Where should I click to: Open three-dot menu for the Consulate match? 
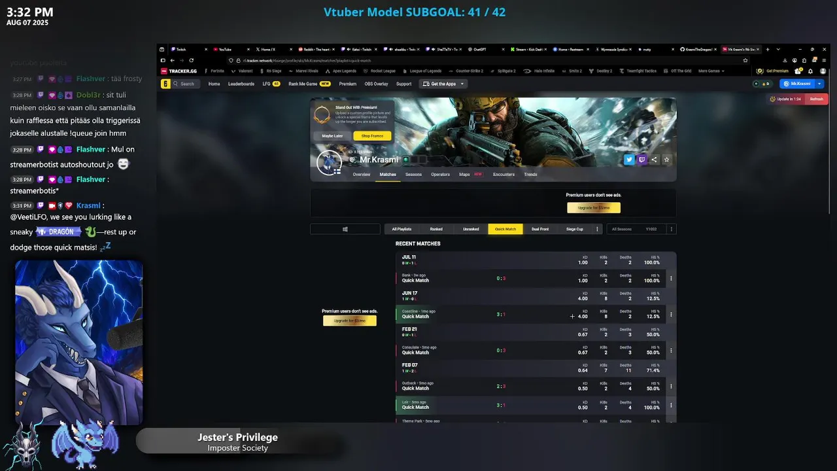(x=671, y=350)
